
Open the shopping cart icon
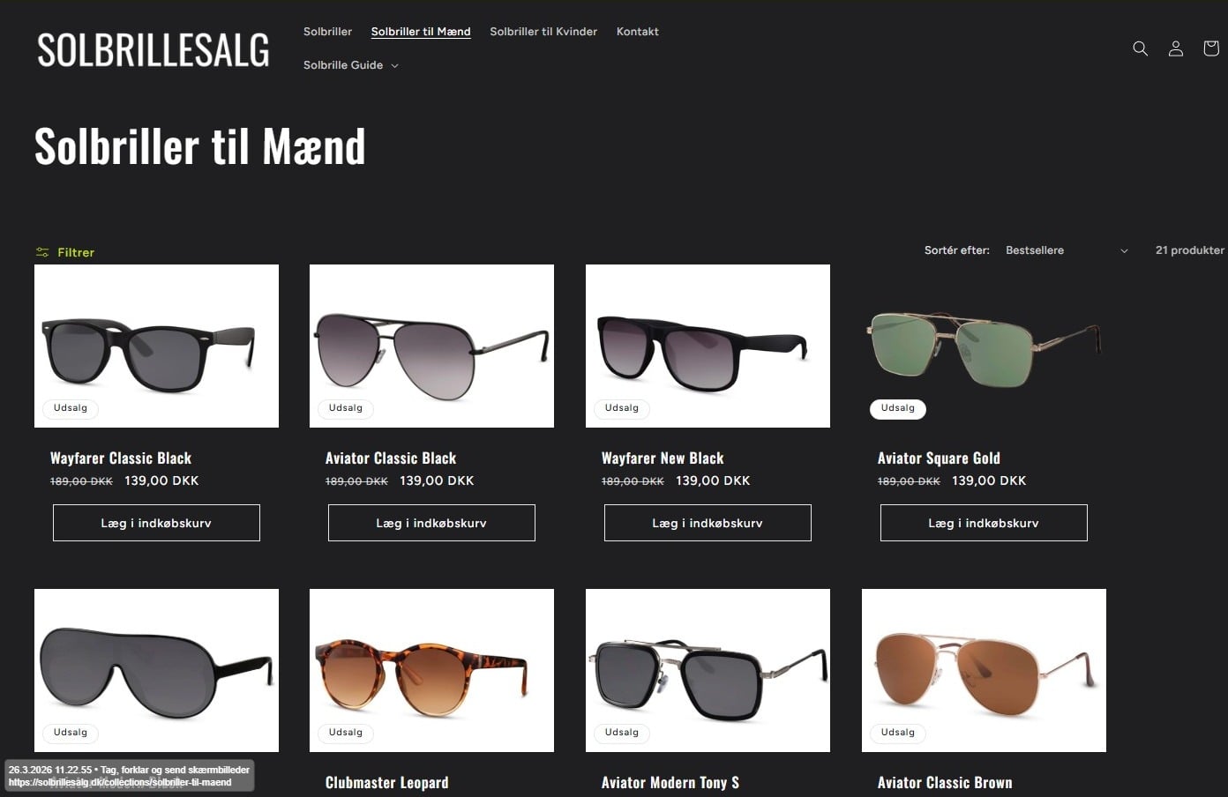point(1211,48)
